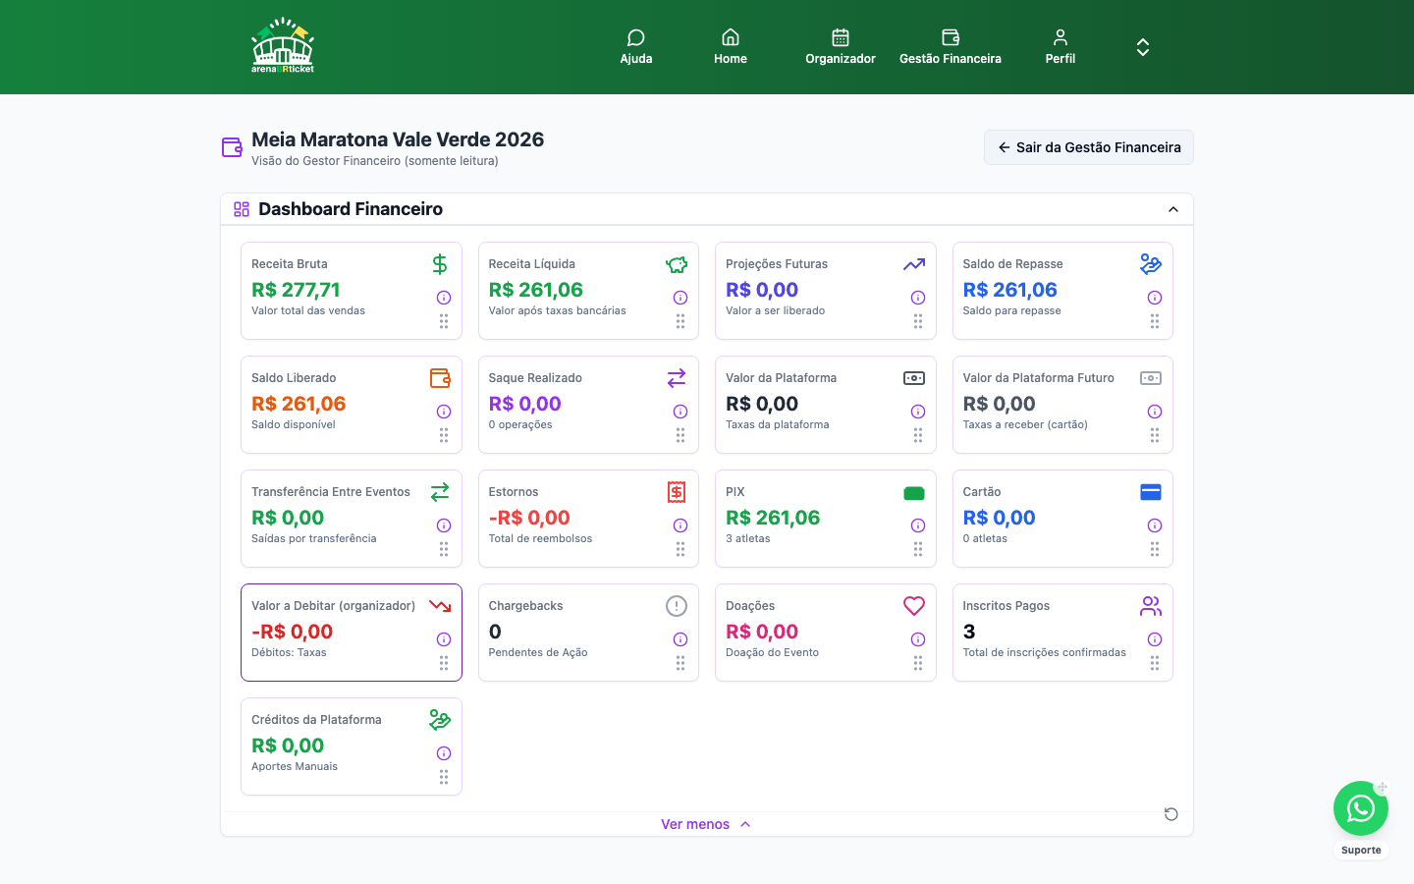Click the heart icon on Doações
Viewport: 1414px width, 884px height.
click(x=914, y=606)
